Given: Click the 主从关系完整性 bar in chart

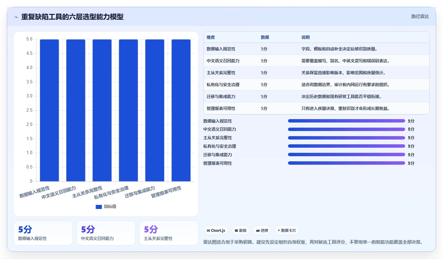Looking at the screenshot, I should pyautogui.click(x=102, y=110).
